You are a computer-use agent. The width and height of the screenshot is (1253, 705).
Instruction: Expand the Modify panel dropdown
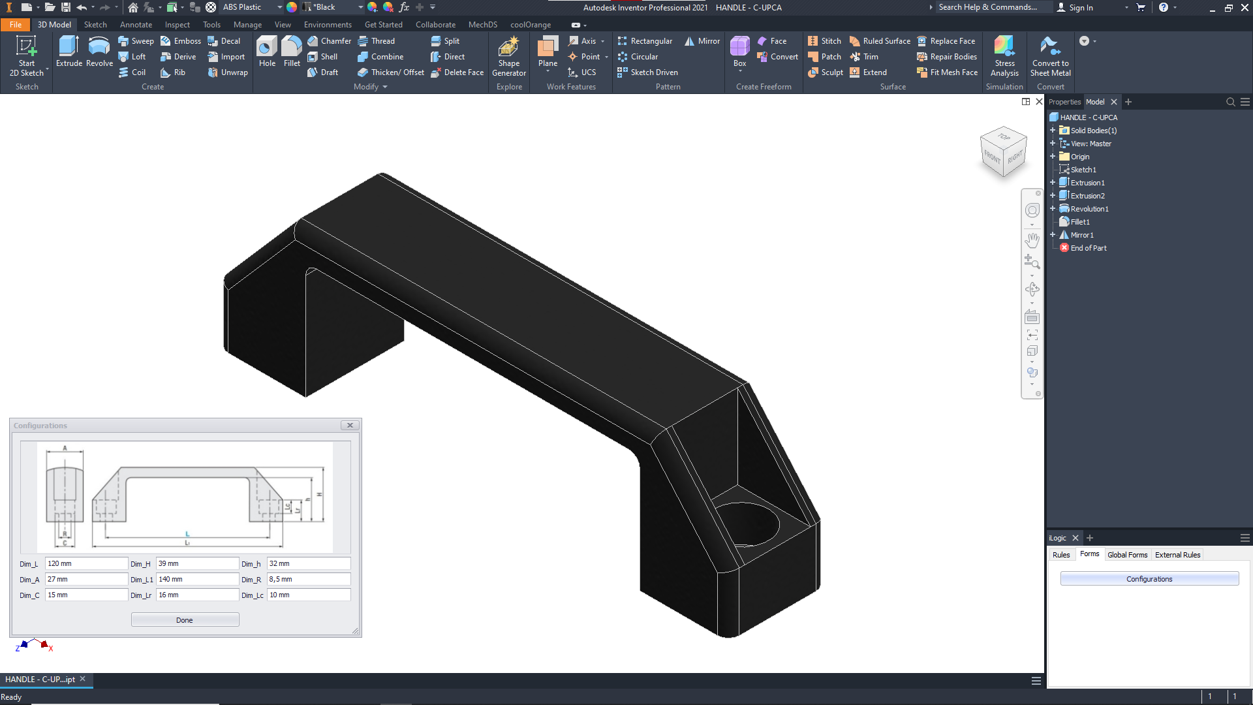(385, 87)
